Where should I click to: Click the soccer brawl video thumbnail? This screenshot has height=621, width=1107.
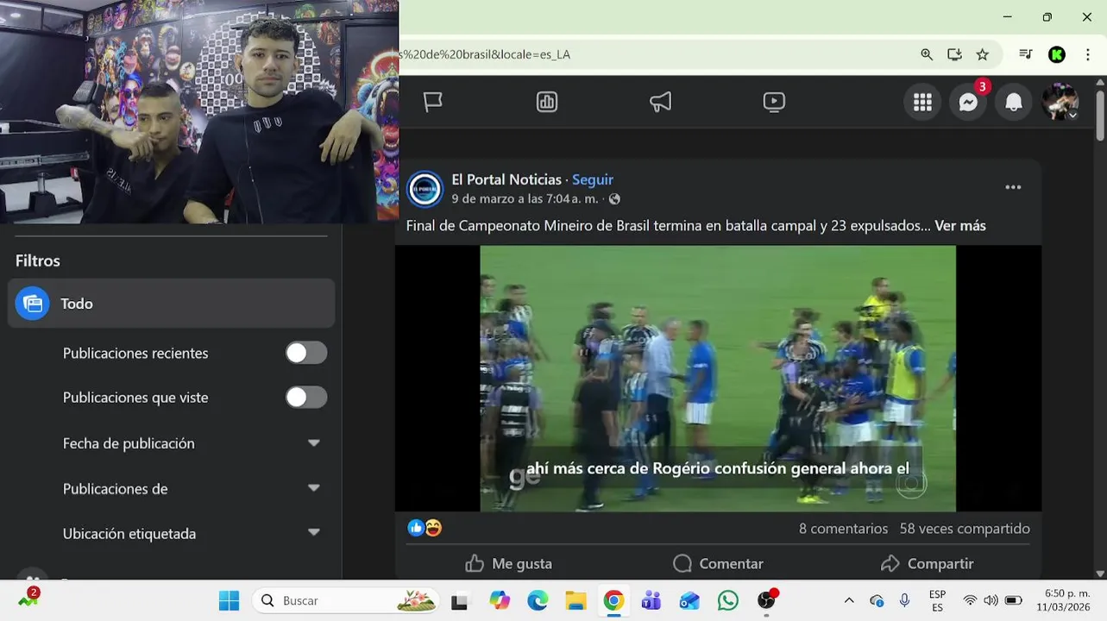coord(718,379)
